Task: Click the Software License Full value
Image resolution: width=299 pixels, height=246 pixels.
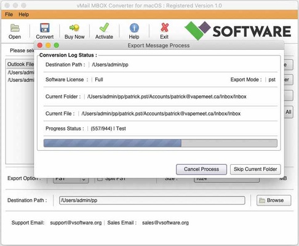Action: point(99,79)
